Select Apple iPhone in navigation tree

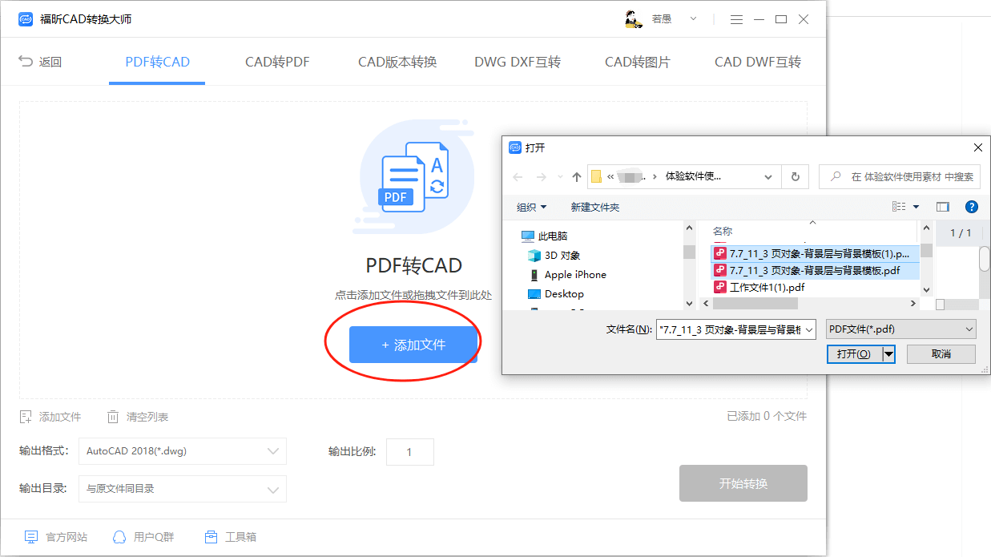(567, 274)
